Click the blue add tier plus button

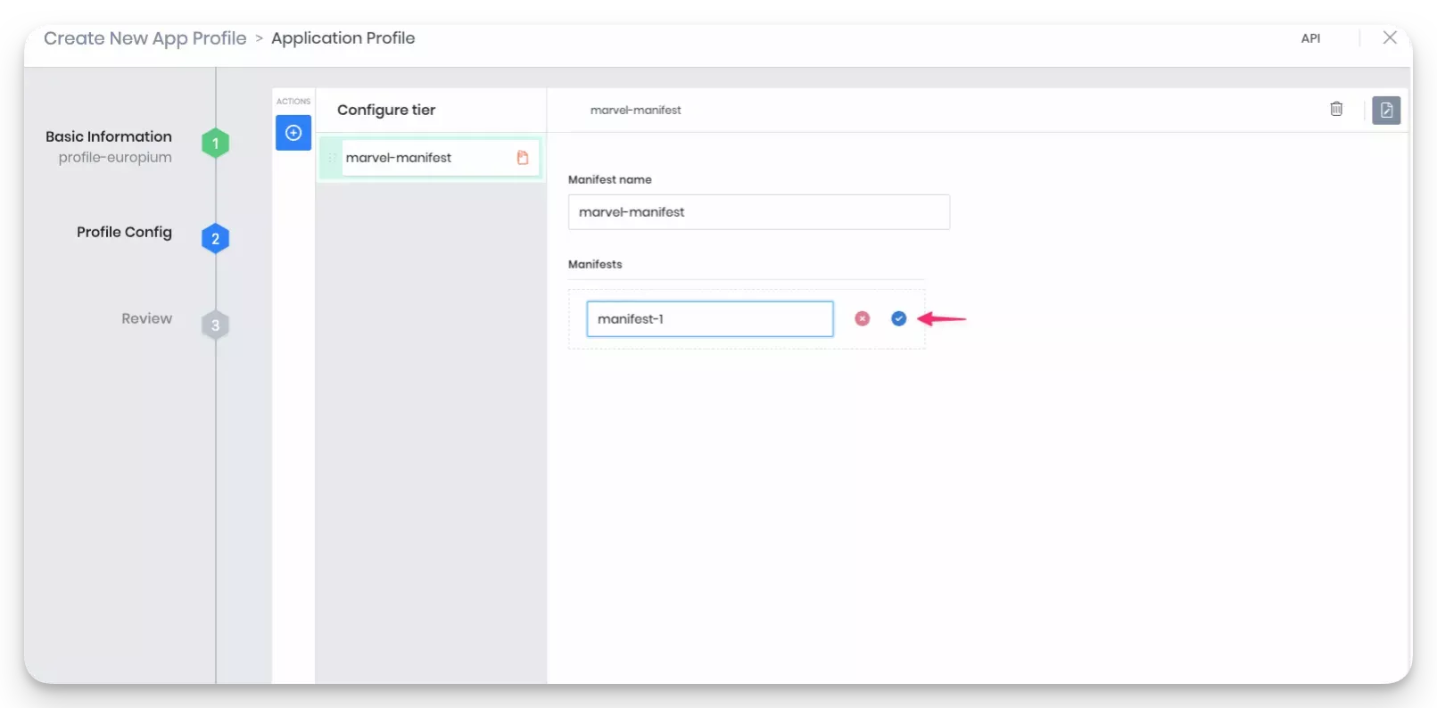[x=293, y=133]
